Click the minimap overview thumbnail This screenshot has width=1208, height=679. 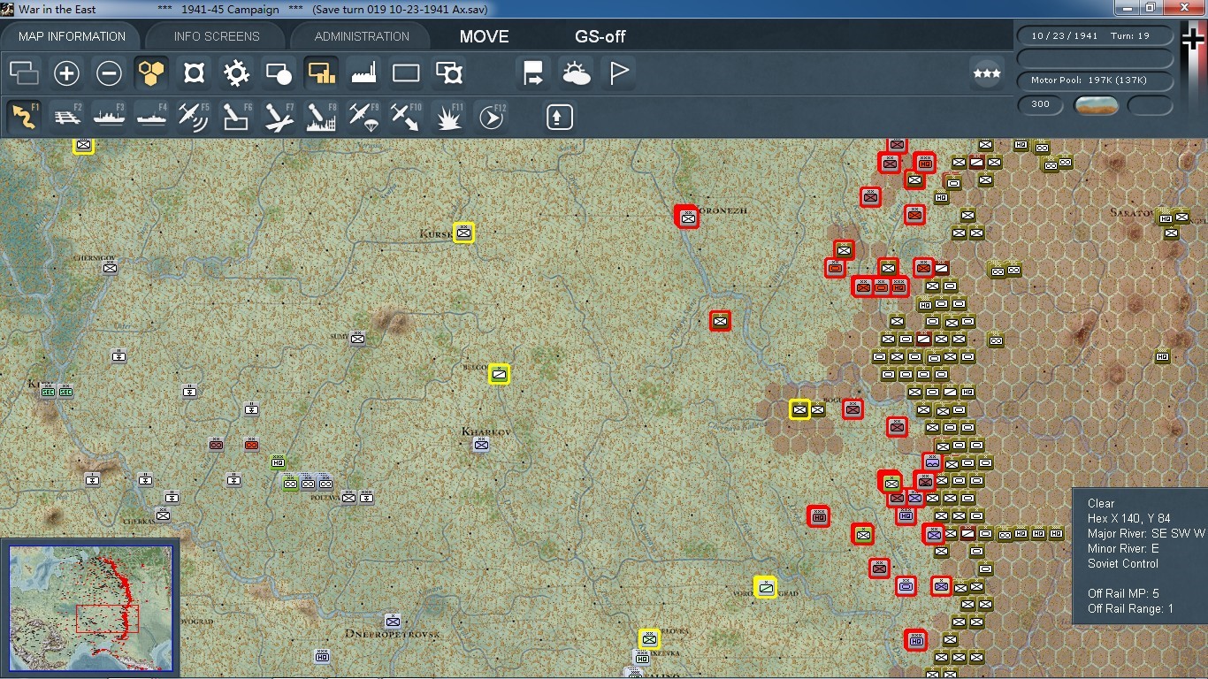[90, 608]
